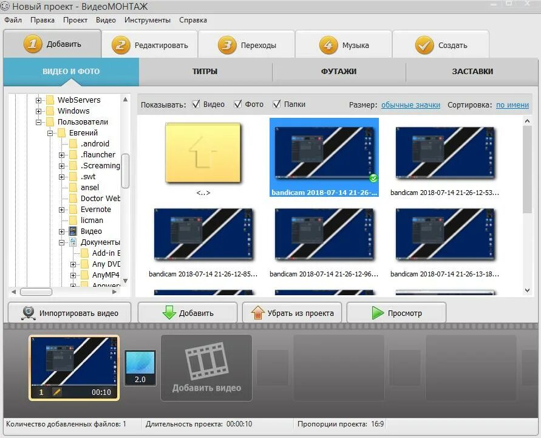Expand the .flauncher folder node
Screen dimensions: 541x438
tap(61, 155)
